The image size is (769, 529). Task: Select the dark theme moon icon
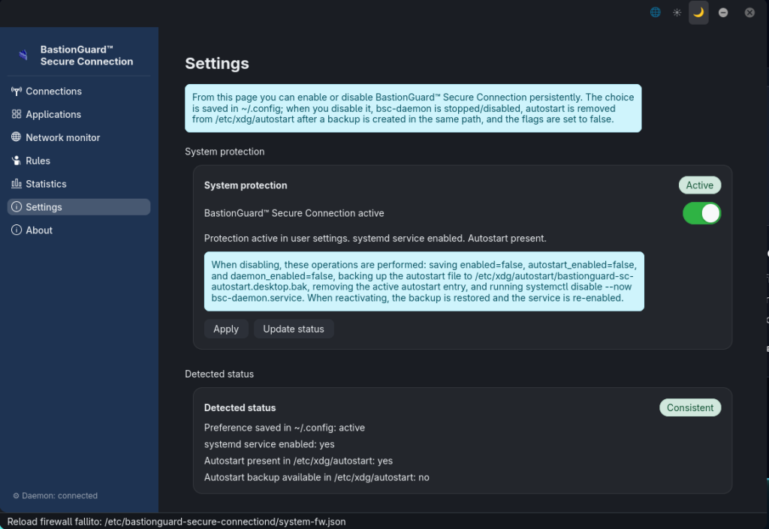[x=698, y=12]
